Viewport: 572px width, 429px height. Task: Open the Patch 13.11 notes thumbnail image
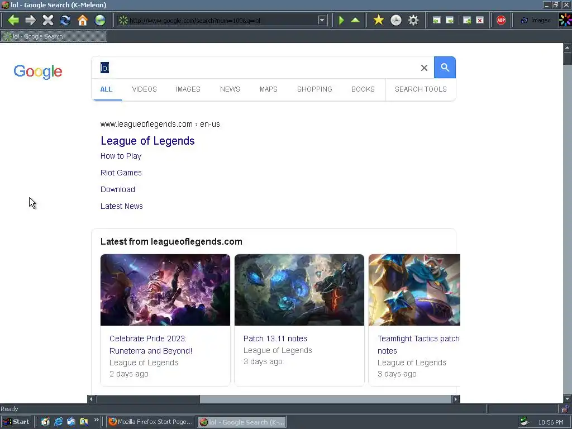[299, 290]
